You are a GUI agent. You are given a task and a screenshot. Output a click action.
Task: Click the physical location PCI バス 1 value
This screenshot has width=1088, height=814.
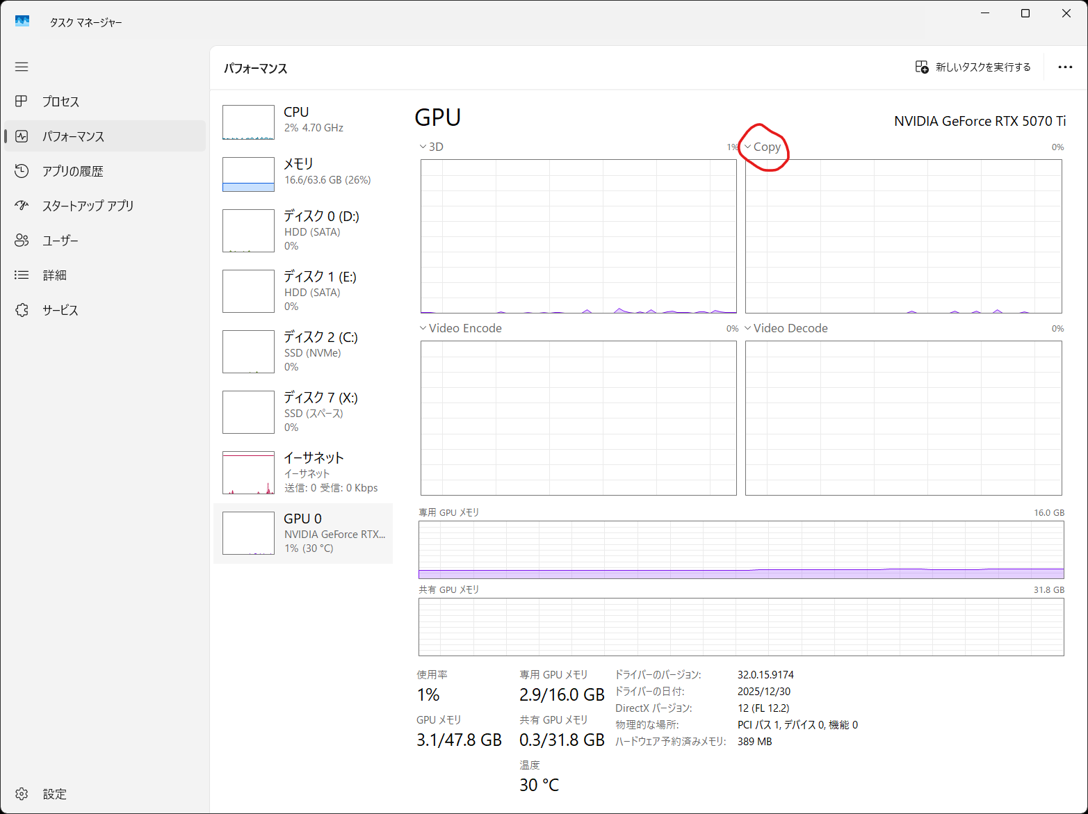click(x=797, y=725)
